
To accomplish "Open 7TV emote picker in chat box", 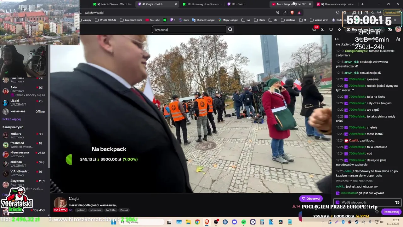I will 397,202.
